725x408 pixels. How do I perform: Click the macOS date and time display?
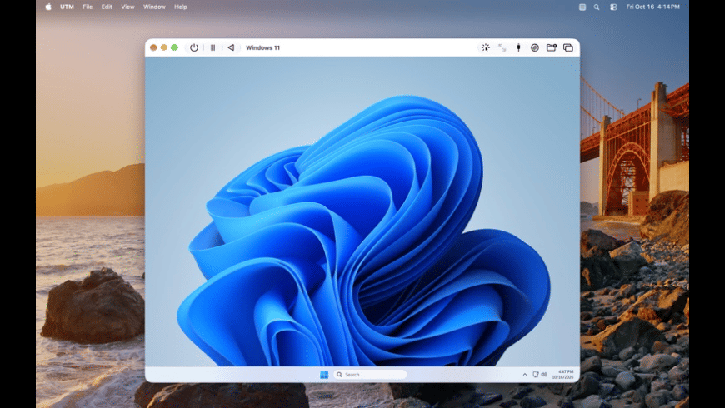(652, 7)
